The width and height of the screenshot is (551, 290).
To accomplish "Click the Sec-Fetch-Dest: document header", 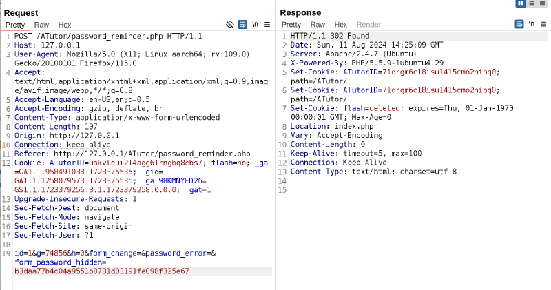I will click(67, 208).
